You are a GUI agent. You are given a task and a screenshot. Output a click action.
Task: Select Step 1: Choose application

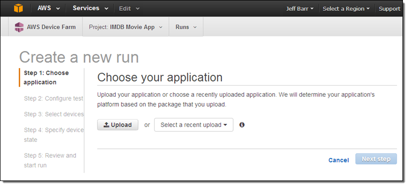46,77
